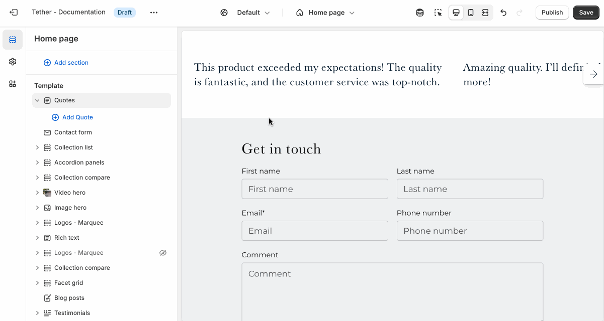Click the Image hero icon
Image resolution: width=604 pixels, height=321 pixels.
47,208
